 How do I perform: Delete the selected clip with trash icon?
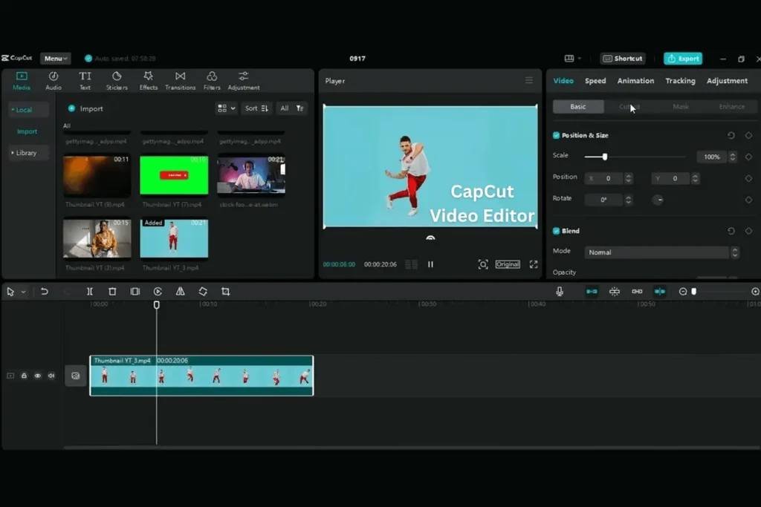[x=112, y=291]
